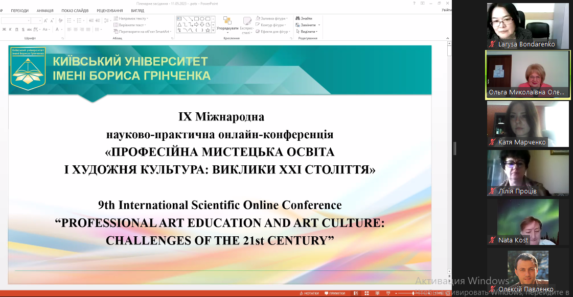Switch to Normal view in status bar
The image size is (573, 297).
(356, 293)
